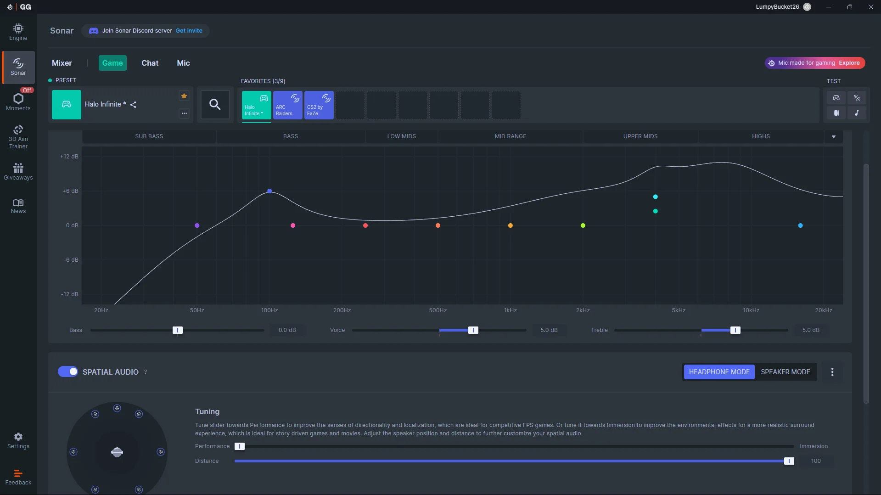The image size is (881, 495).
Task: Switch to the Chat tab
Action: coord(150,63)
